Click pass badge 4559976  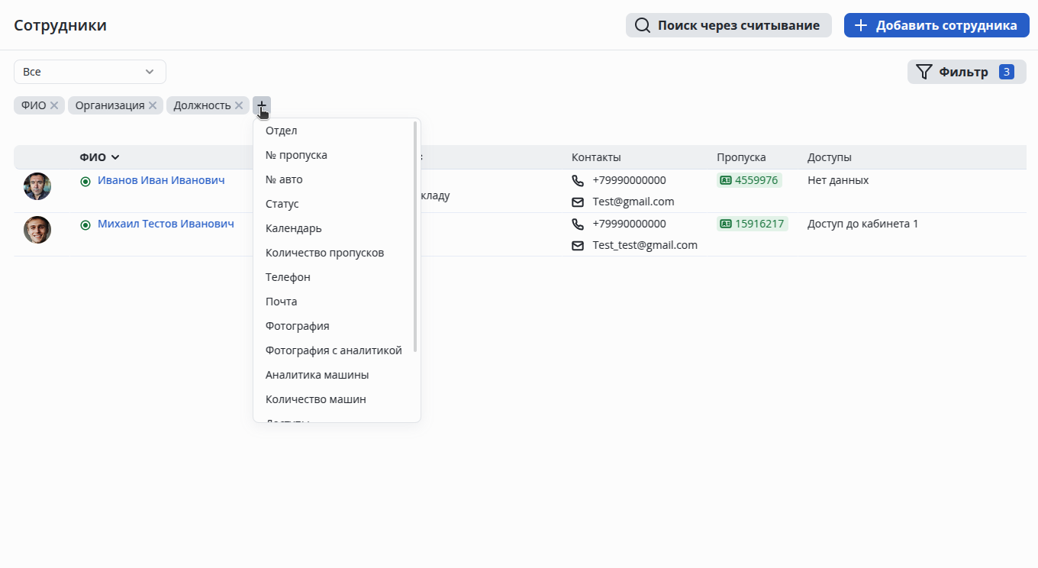coord(749,180)
